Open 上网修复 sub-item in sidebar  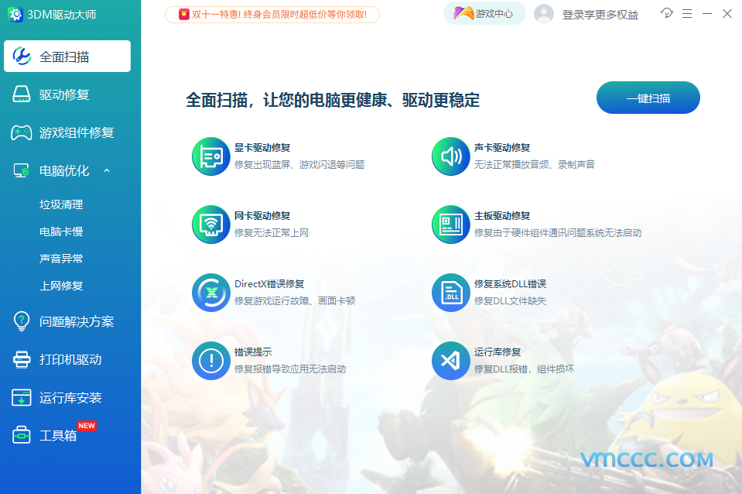coord(61,286)
